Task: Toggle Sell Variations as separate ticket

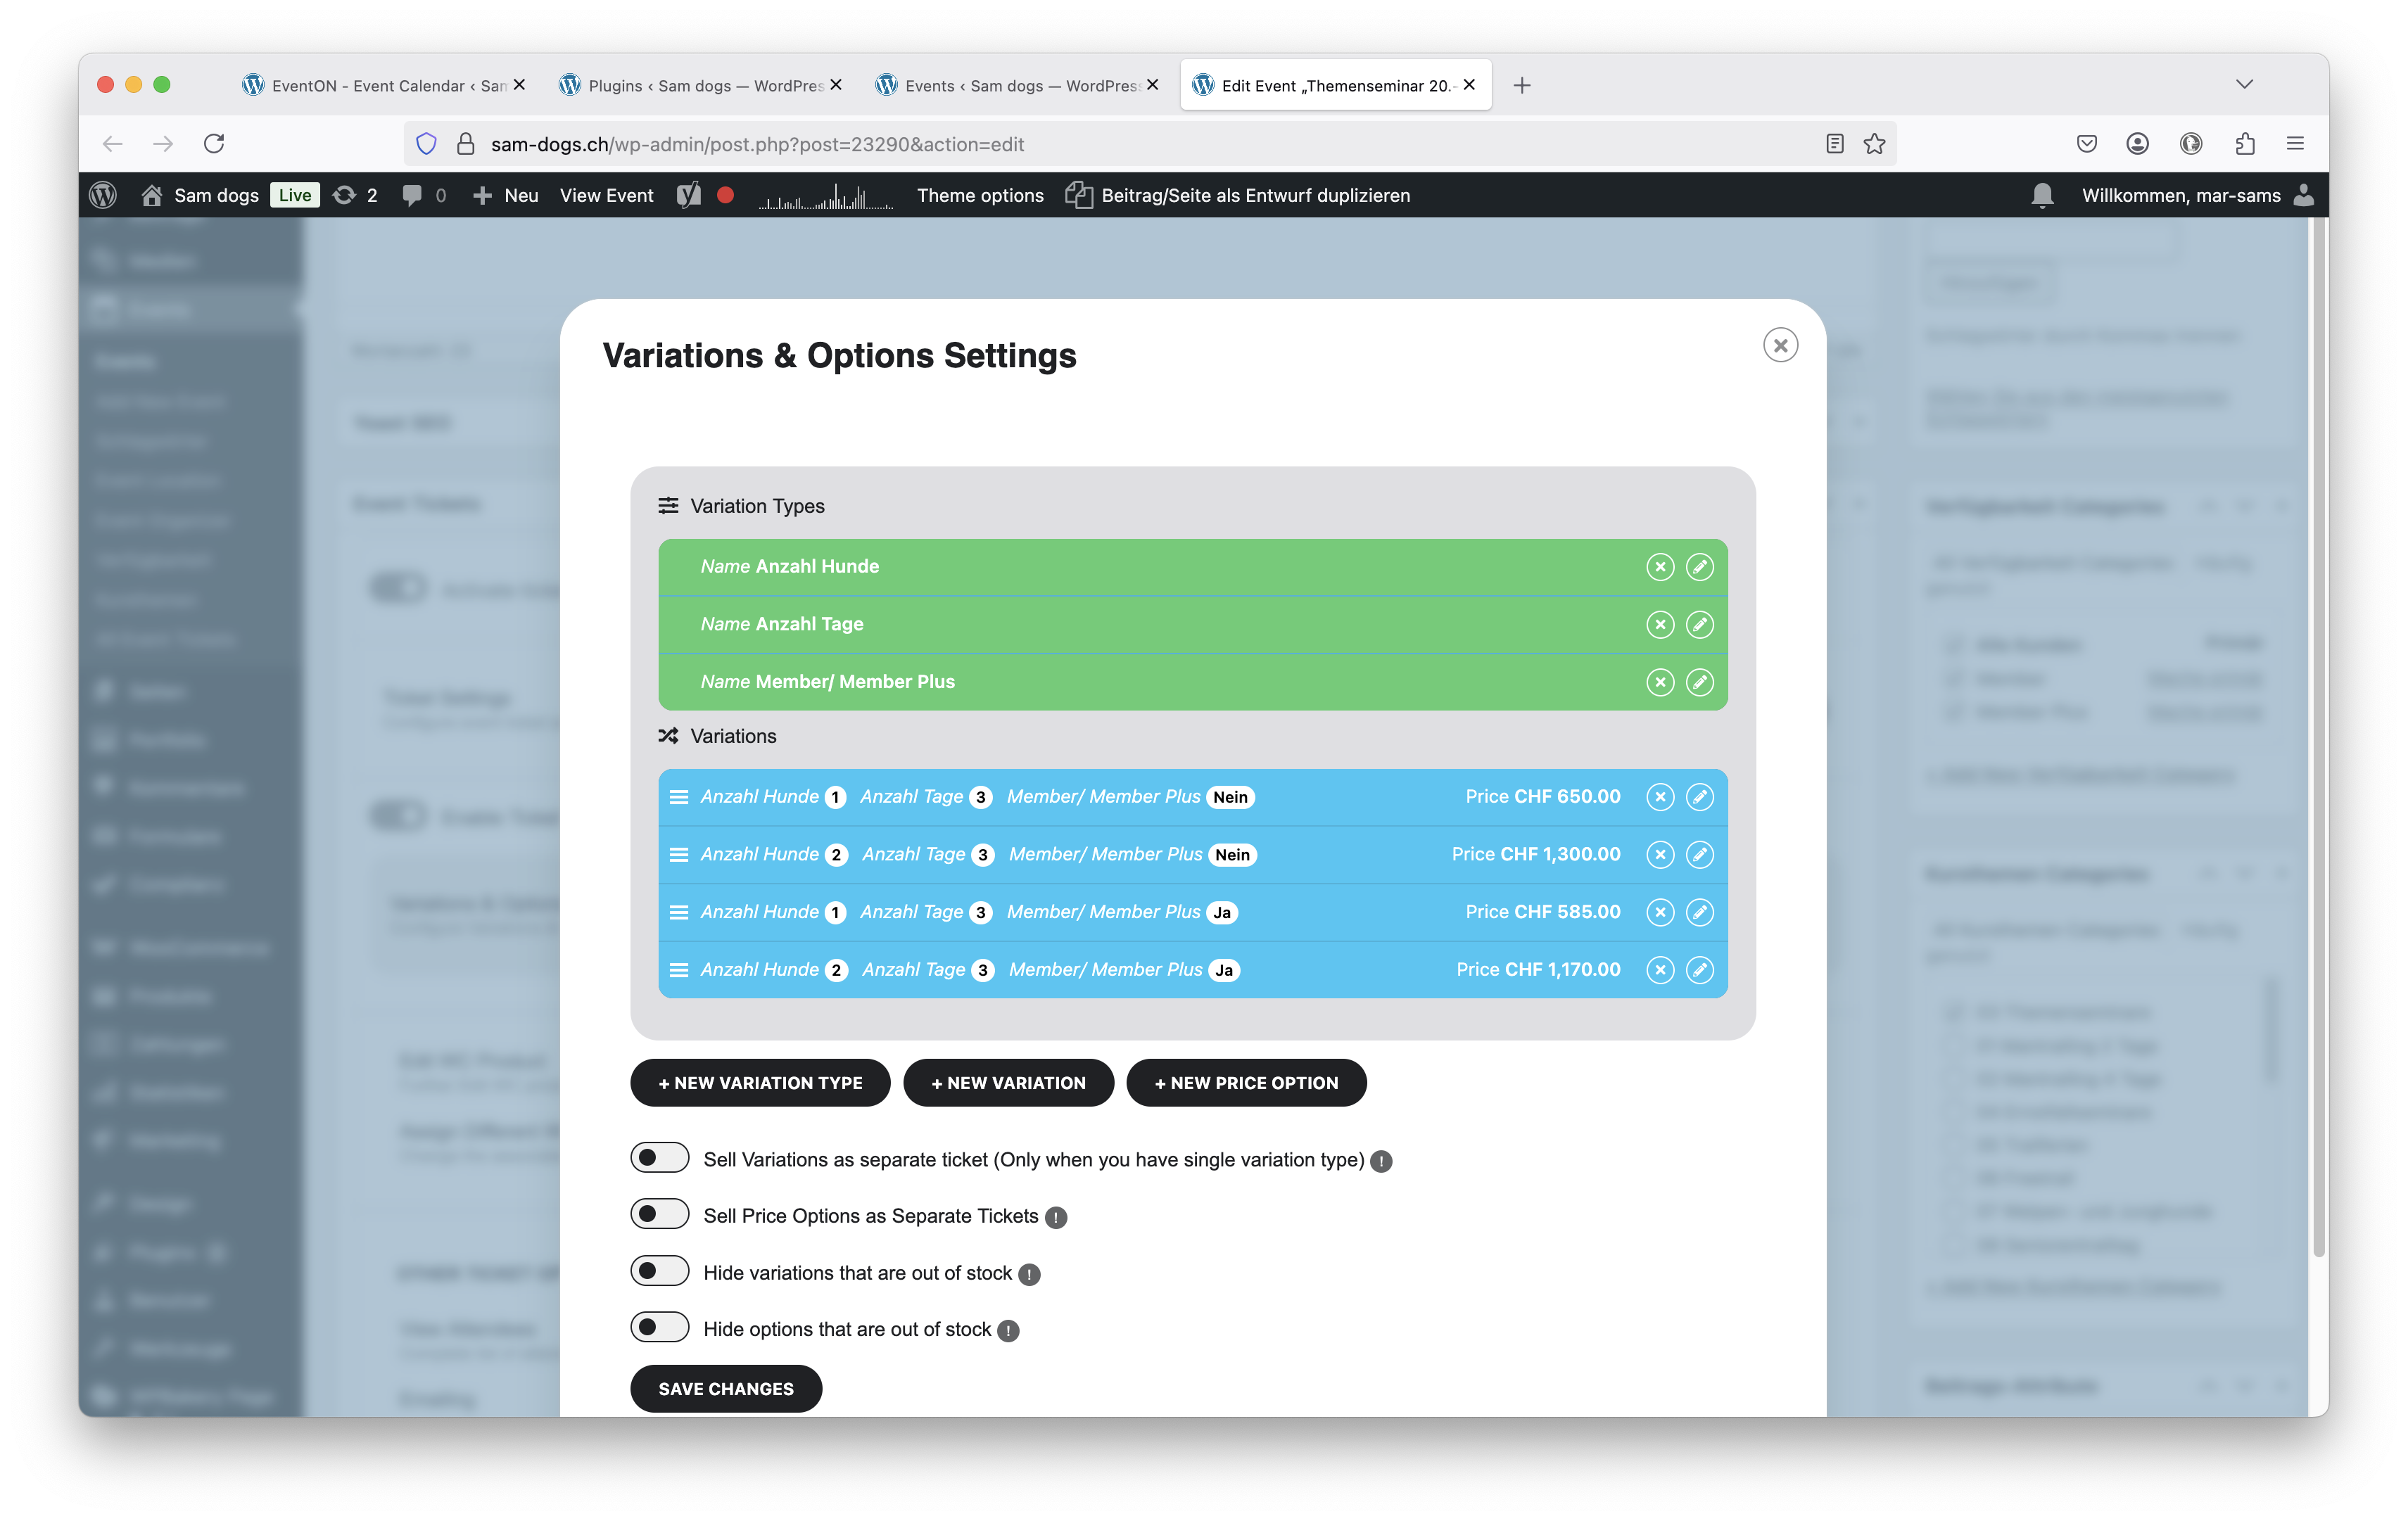Action: [x=659, y=1158]
